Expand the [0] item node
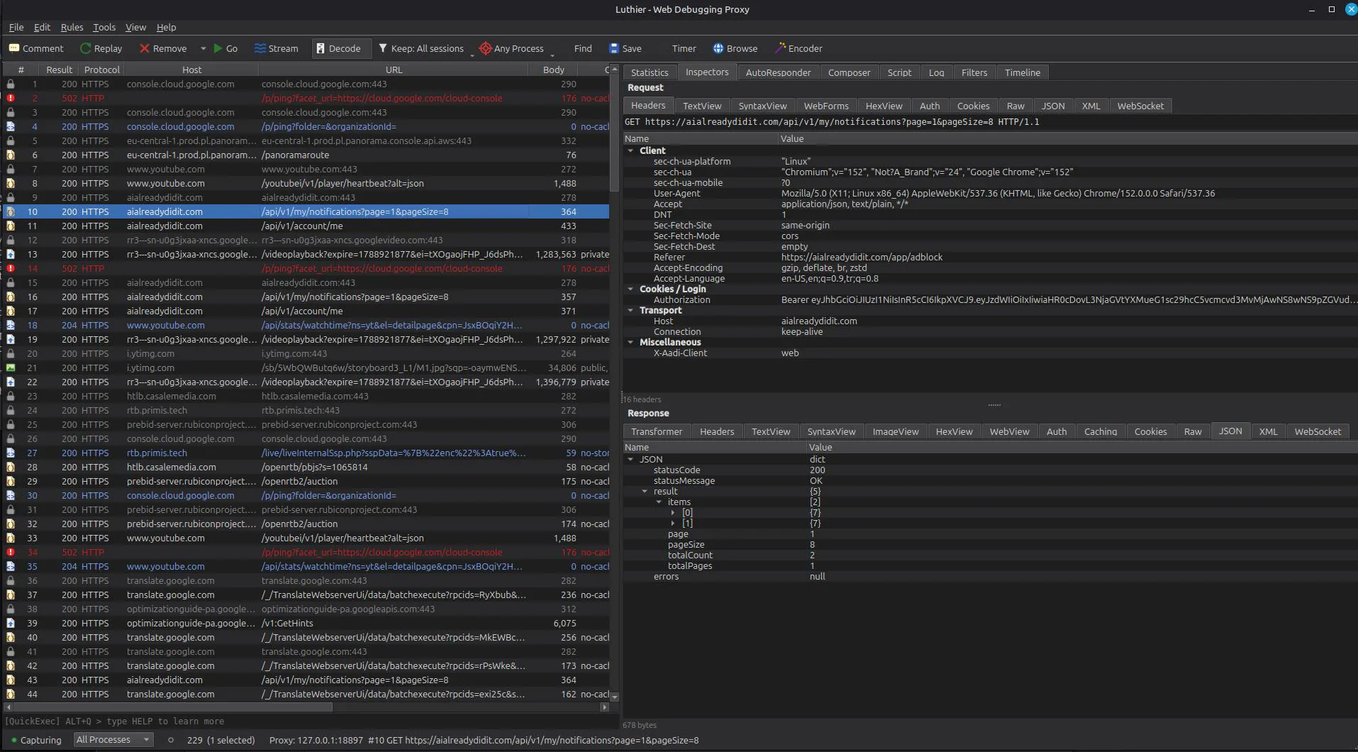 pos(673,512)
